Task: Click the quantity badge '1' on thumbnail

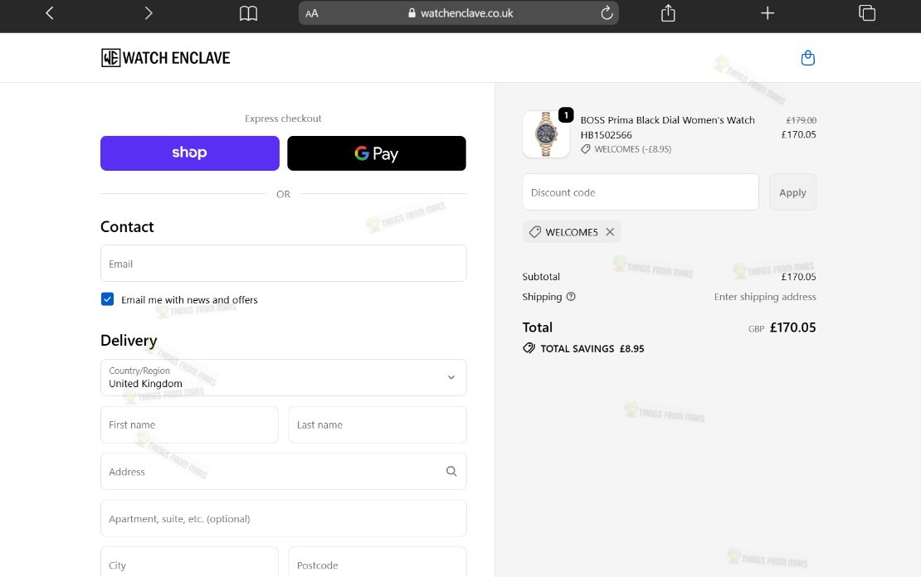Action: click(x=566, y=115)
